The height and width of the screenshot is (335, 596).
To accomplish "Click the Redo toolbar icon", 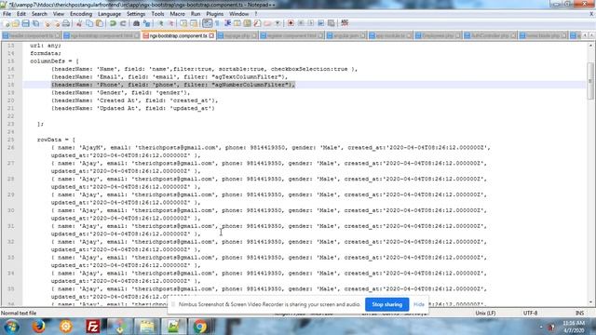I will (123, 23).
